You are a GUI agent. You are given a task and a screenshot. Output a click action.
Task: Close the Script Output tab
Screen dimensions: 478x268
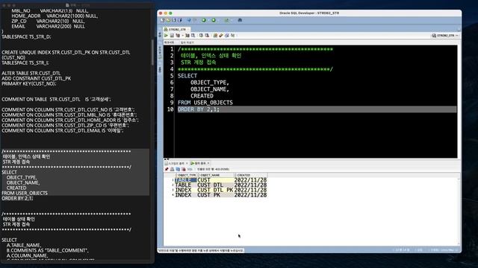[187, 163]
